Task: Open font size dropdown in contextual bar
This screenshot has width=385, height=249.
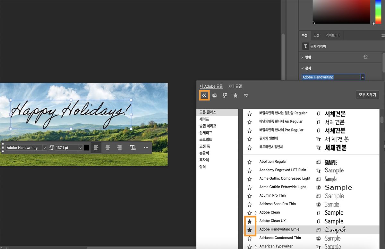Action: pos(80,148)
